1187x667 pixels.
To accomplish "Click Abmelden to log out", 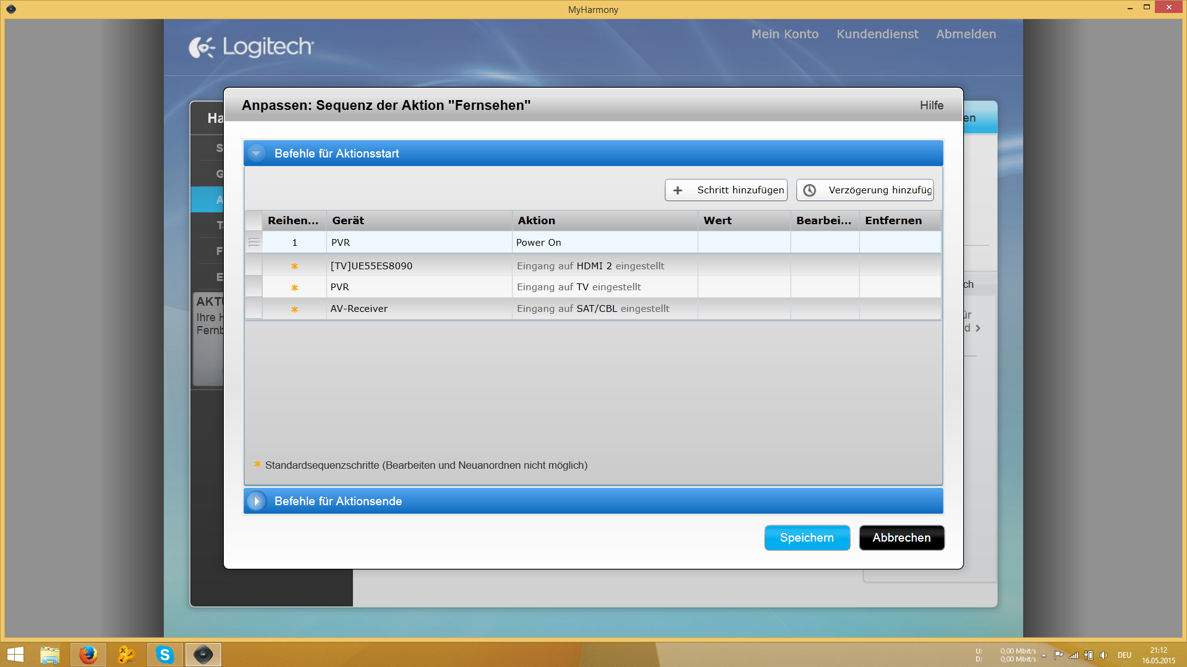I will 966,34.
